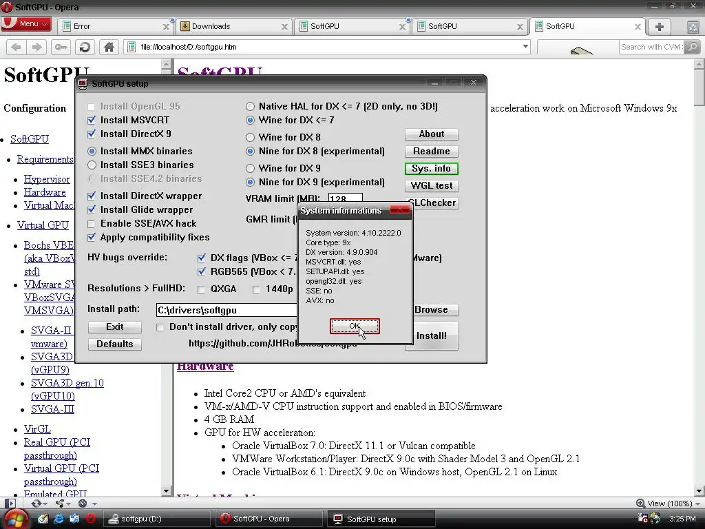Image resolution: width=705 pixels, height=529 pixels.
Task: Select Install MMX binaries
Action: (x=92, y=151)
